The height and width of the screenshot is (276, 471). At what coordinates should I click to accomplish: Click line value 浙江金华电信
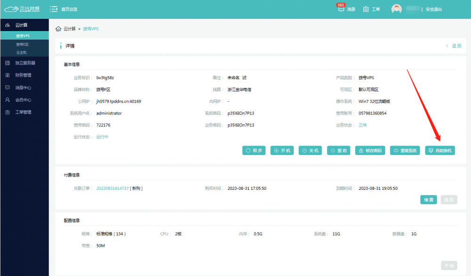[239, 89]
